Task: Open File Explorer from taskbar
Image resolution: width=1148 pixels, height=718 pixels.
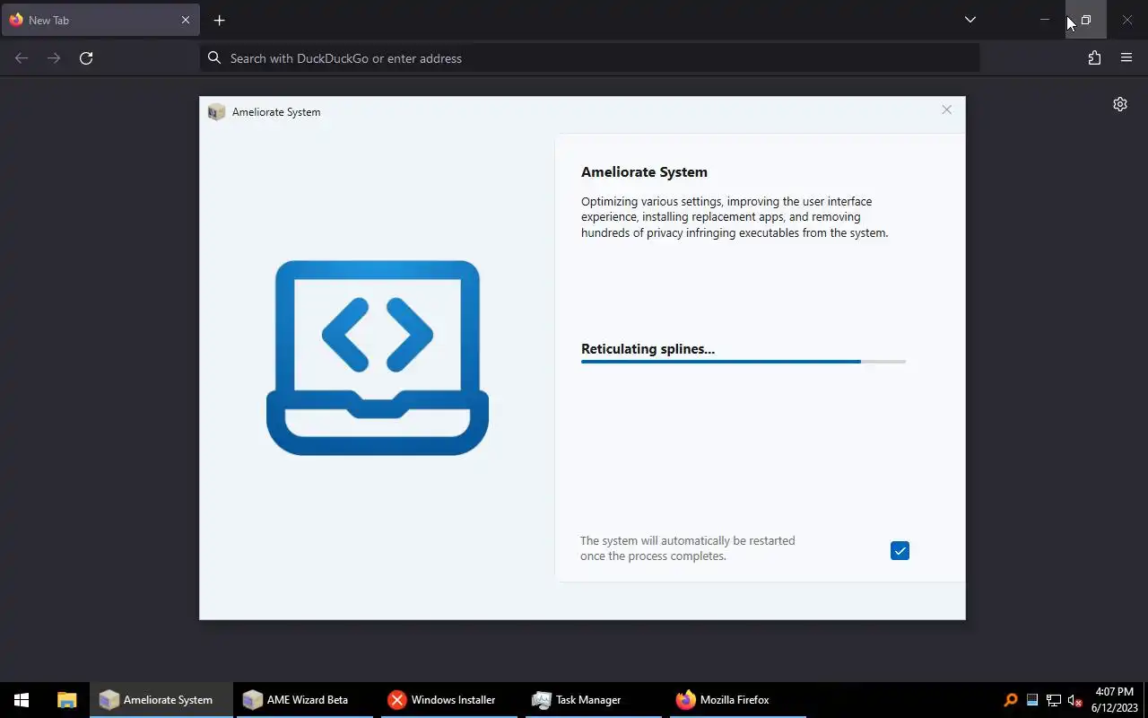Action: pyautogui.click(x=66, y=700)
